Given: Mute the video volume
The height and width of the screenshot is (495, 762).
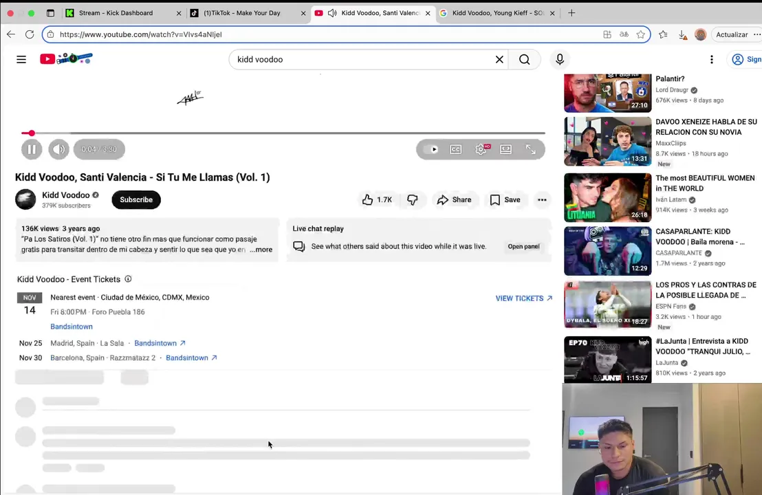Looking at the screenshot, I should pyautogui.click(x=59, y=149).
